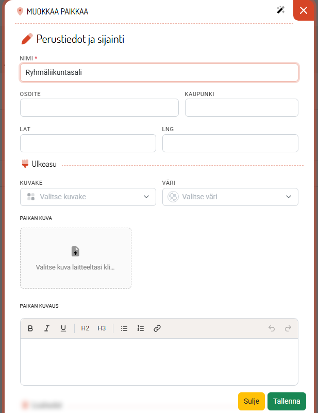
Task: Toggle italic formatting in description editor
Action: (47, 328)
